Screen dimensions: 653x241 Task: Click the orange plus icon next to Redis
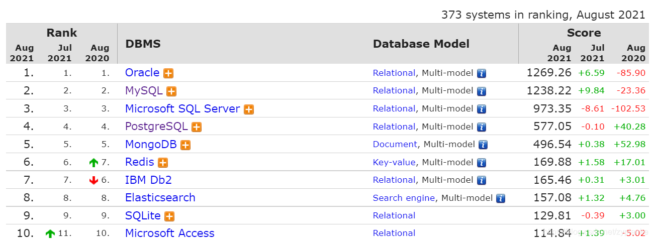pos(162,163)
